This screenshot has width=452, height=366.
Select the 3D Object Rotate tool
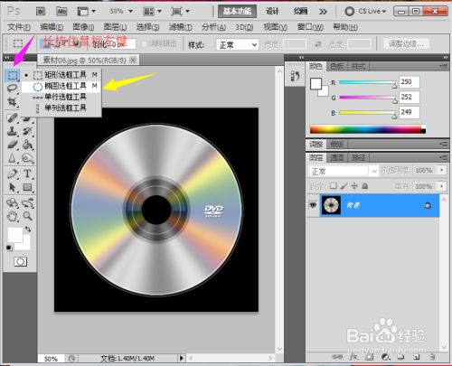click(x=12, y=202)
